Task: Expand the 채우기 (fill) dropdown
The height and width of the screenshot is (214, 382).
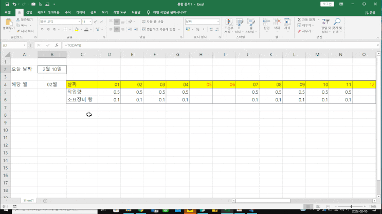Action: [313, 25]
